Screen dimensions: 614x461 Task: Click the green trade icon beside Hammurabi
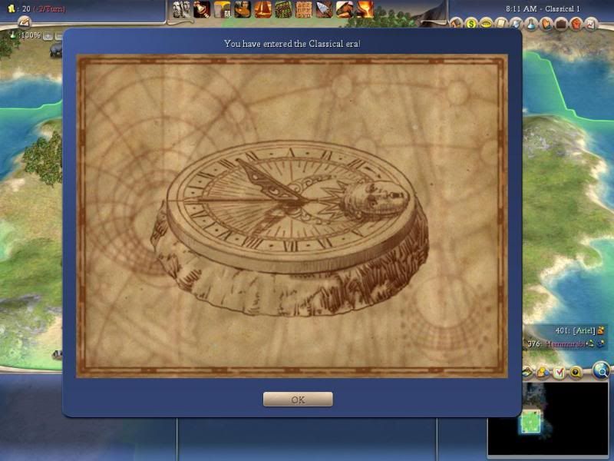pos(590,343)
